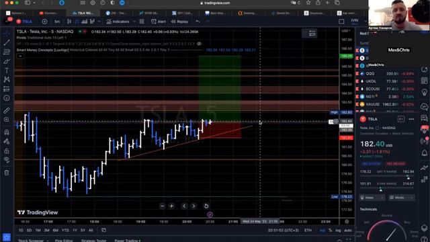
Task: Redo the chart action
Action: [x=208, y=22]
